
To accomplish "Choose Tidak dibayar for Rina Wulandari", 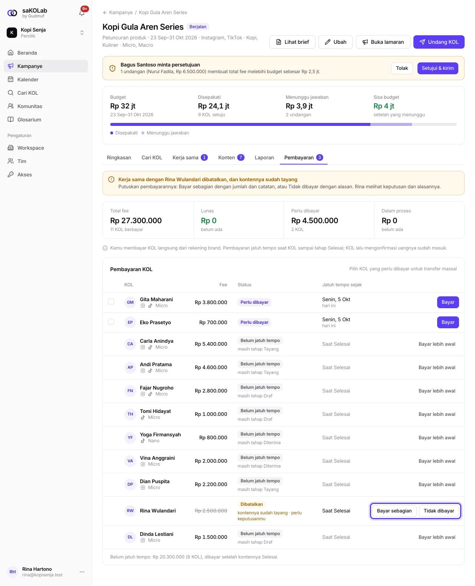I will [x=439, y=511].
